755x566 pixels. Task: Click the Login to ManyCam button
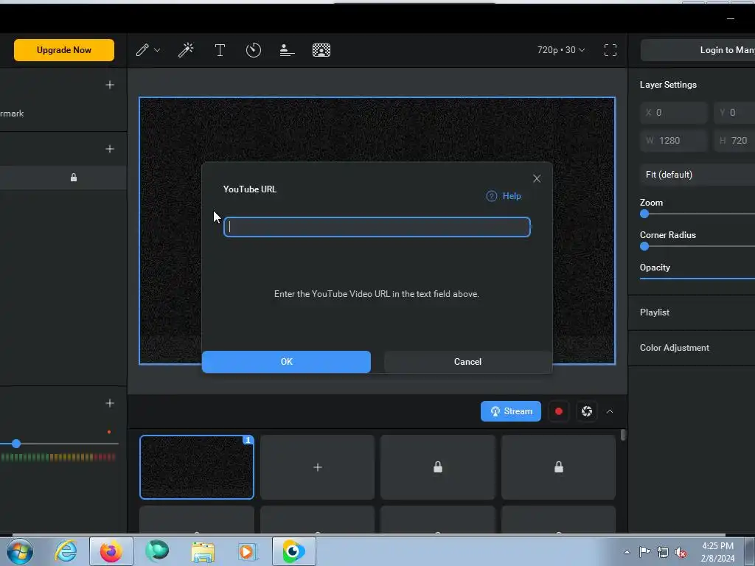tap(697, 50)
